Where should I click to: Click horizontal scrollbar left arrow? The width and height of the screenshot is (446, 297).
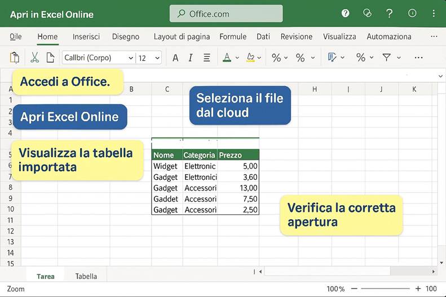pyautogui.click(x=260, y=272)
